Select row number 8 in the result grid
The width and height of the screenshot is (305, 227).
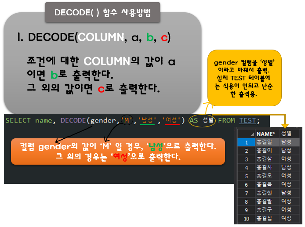(x=246, y=202)
